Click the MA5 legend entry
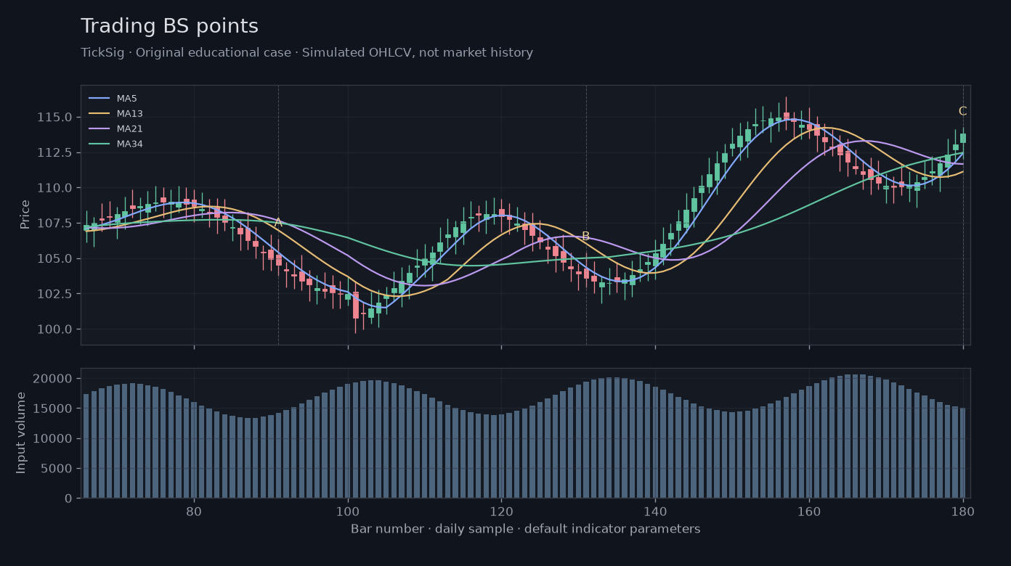The width and height of the screenshot is (1011, 566). tap(113, 99)
